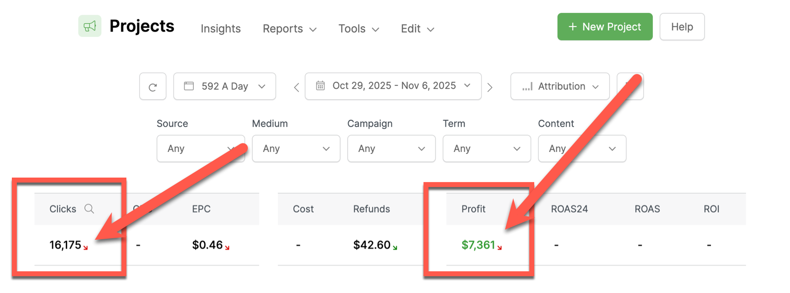
Task: Click the Profit value $7,361
Action: coord(478,245)
